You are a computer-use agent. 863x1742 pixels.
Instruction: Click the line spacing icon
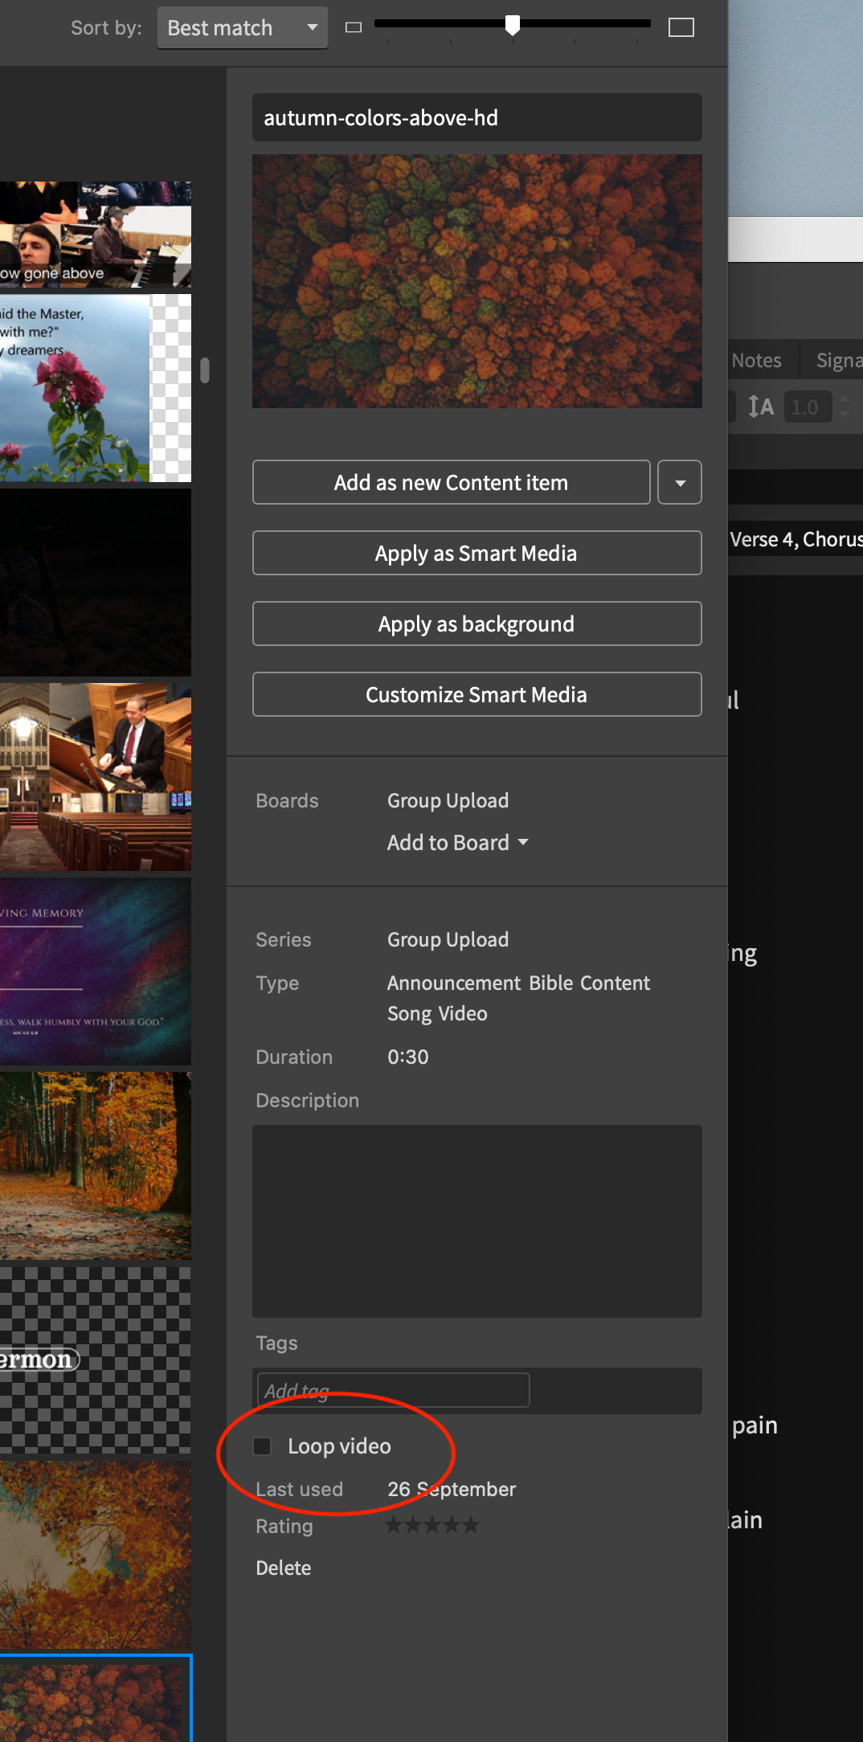point(760,407)
